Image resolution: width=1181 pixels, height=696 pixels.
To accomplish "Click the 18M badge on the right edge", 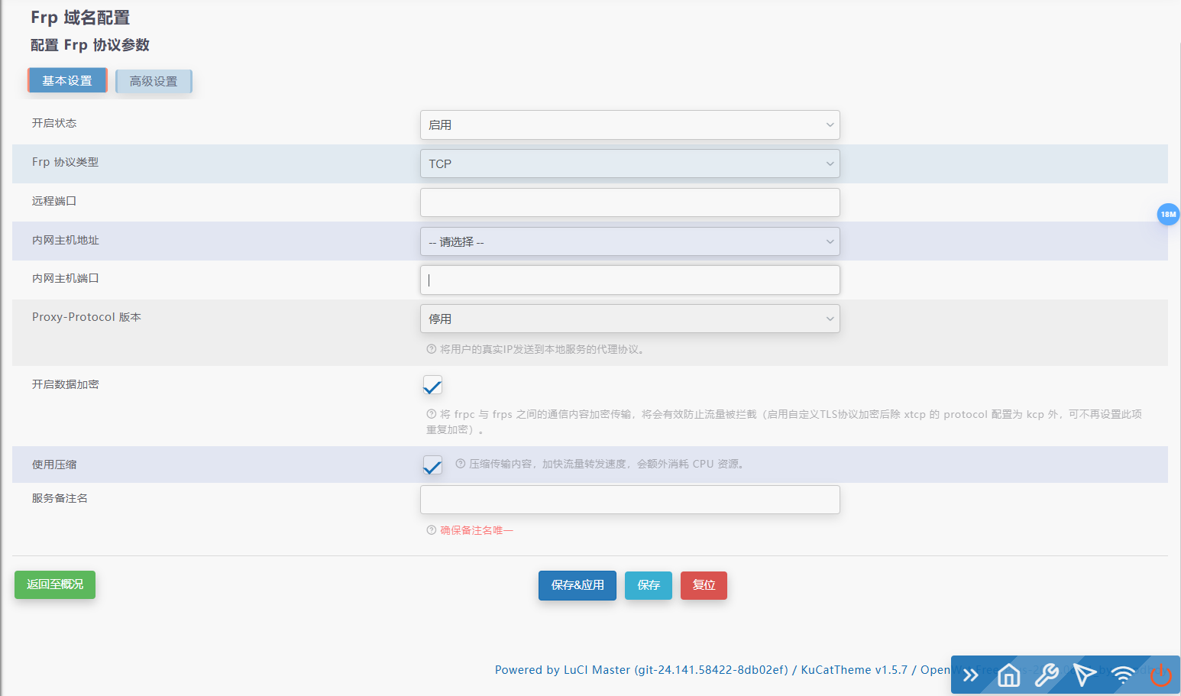I will click(1168, 215).
